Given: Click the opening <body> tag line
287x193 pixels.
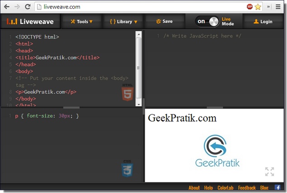Looking at the screenshot, I should tap(24, 71).
